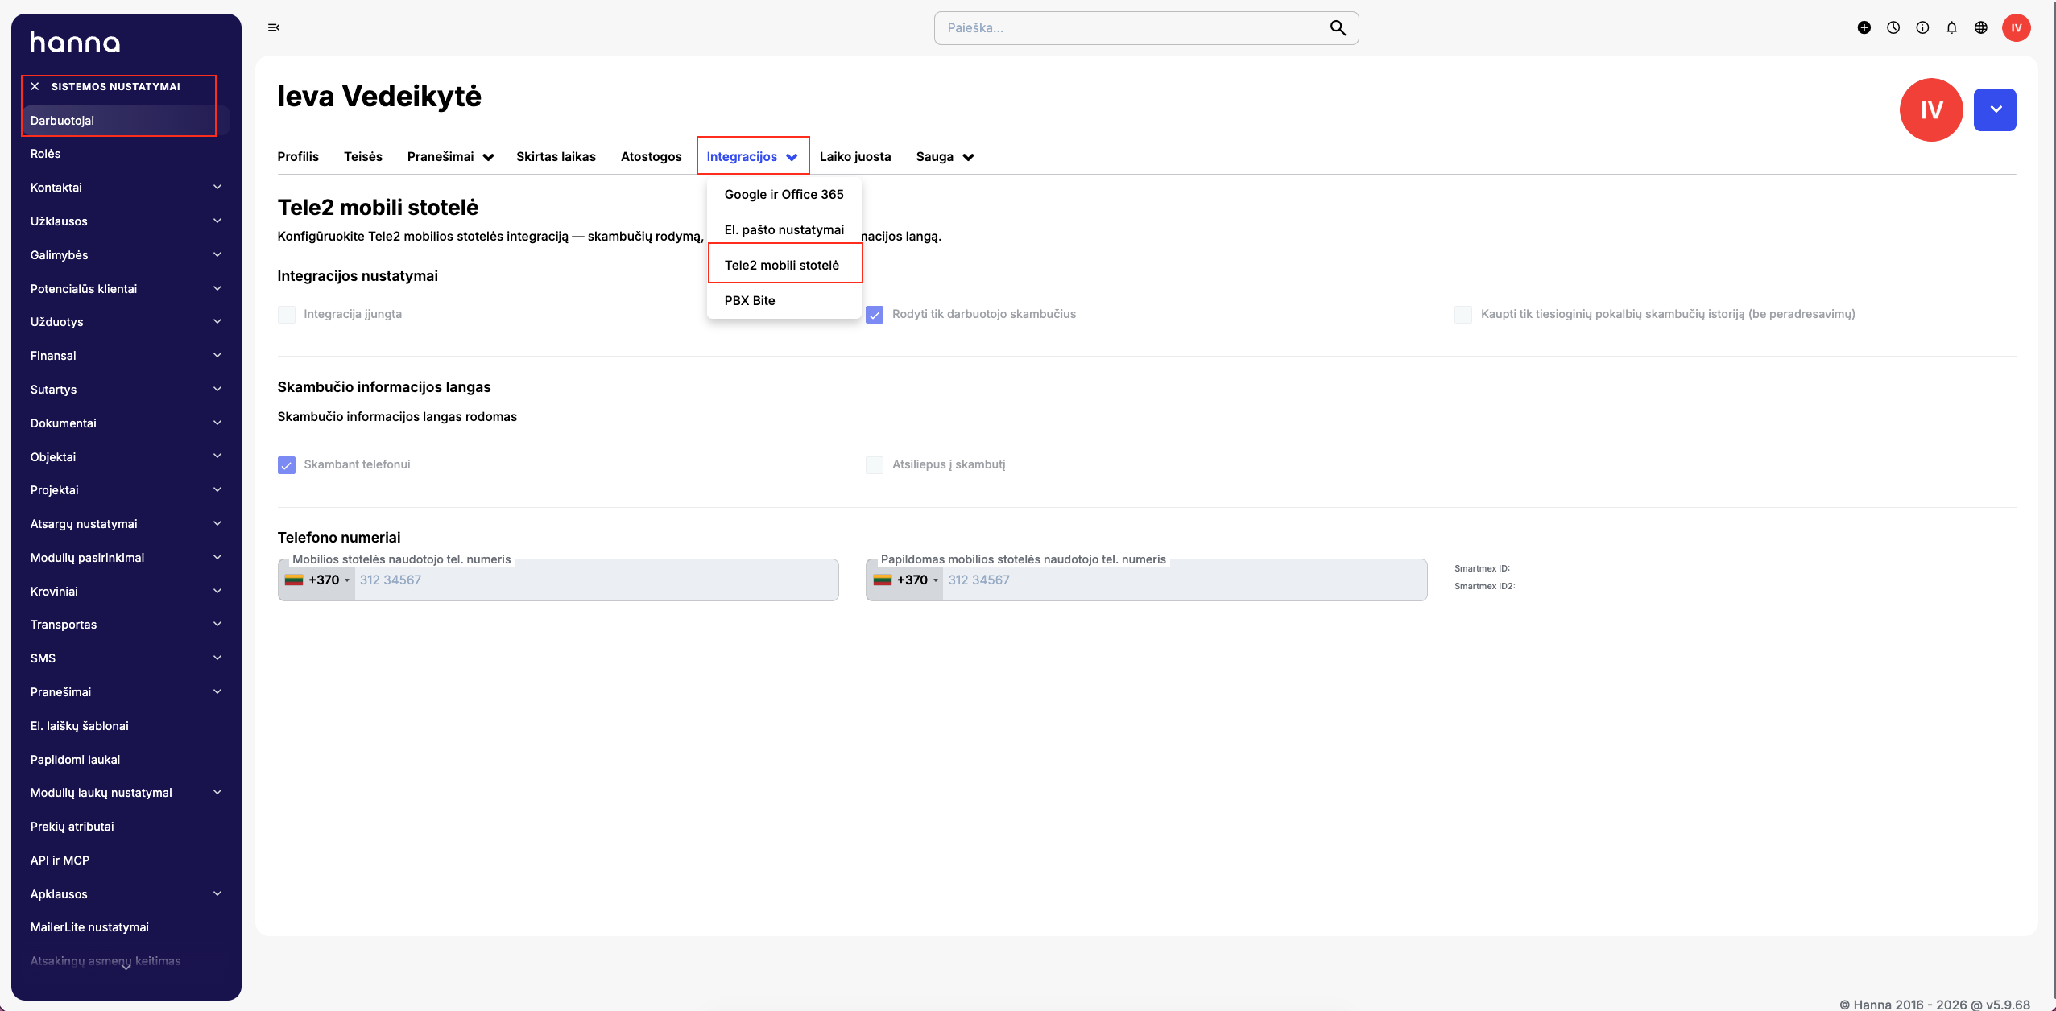The width and height of the screenshot is (2056, 1011).
Task: Open Prekių atributai in sidebar
Action: tap(126, 827)
